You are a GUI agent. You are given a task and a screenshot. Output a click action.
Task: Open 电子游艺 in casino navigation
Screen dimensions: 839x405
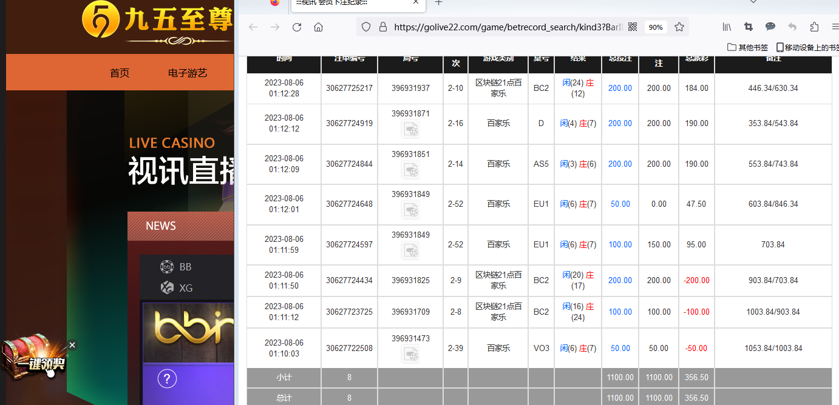[x=188, y=73]
